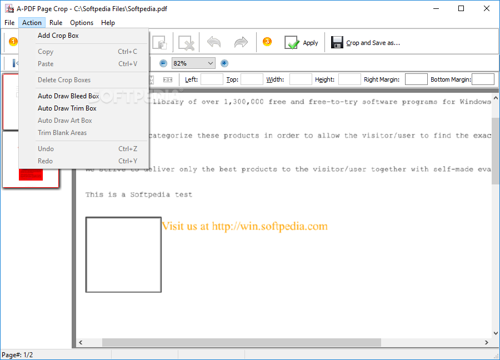Minimize the application window
The width and height of the screenshot is (500, 360).
coord(436,8)
